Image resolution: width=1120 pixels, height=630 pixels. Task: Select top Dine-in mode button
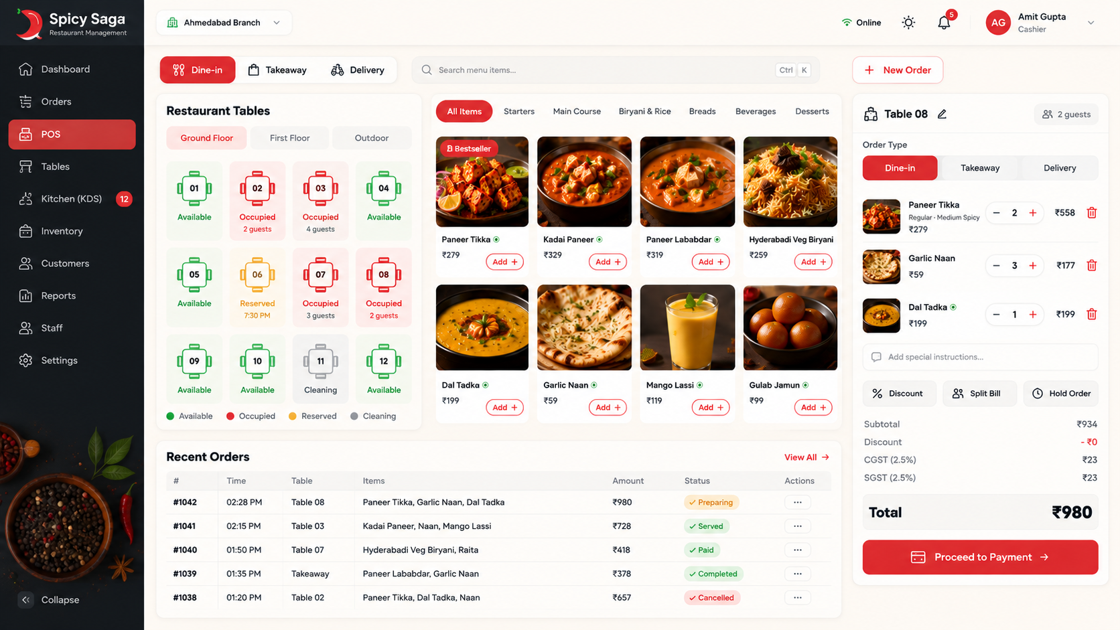coord(198,70)
